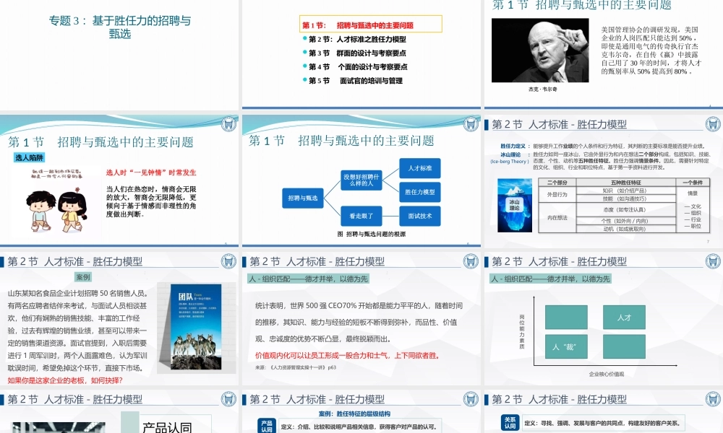Select the crest logo on the 冰山理论 slide

[714, 123]
